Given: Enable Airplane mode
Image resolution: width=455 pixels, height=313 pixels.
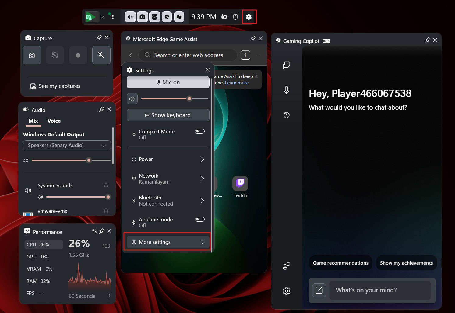Looking at the screenshot, I should [199, 219].
